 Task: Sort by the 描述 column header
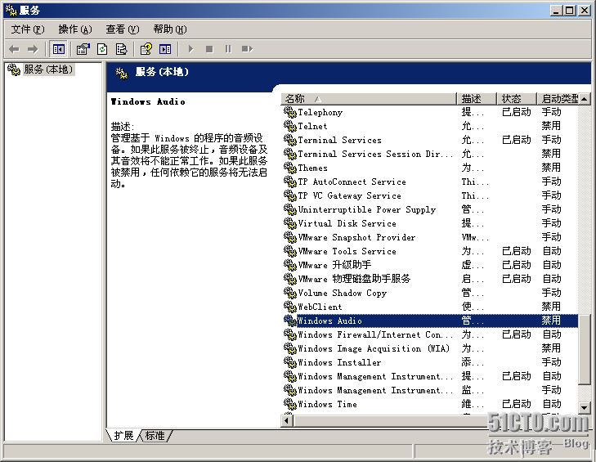477,99
